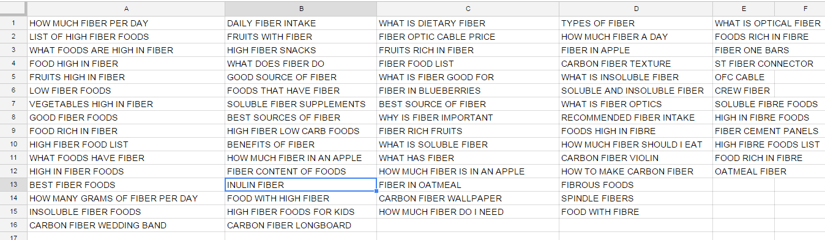
Task: Select column B header
Action: (x=301, y=9)
